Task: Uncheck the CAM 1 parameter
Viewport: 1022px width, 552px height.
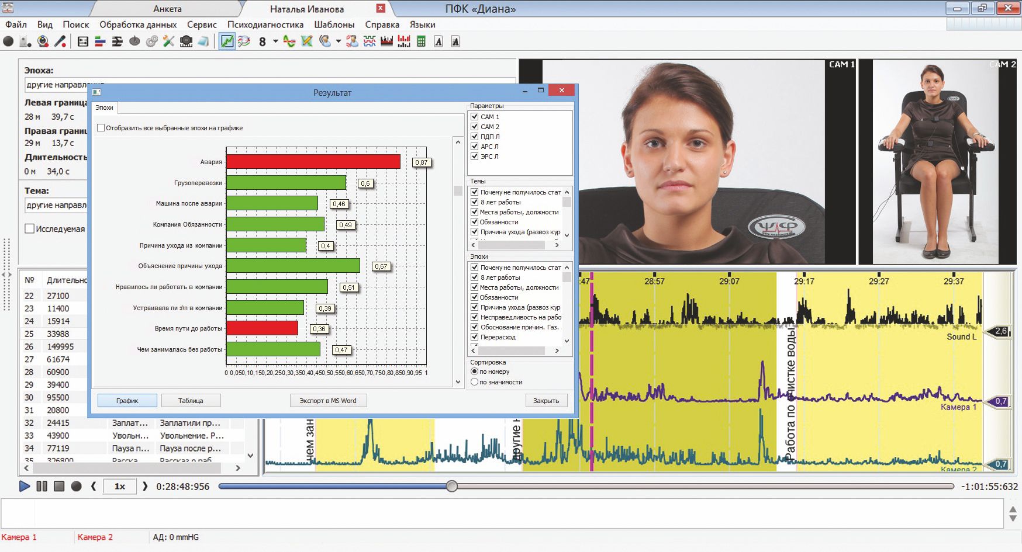Action: click(x=475, y=117)
